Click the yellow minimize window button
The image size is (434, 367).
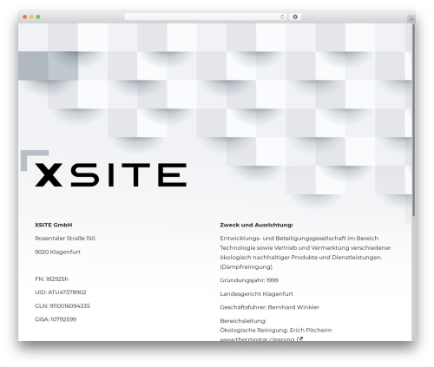tap(31, 17)
